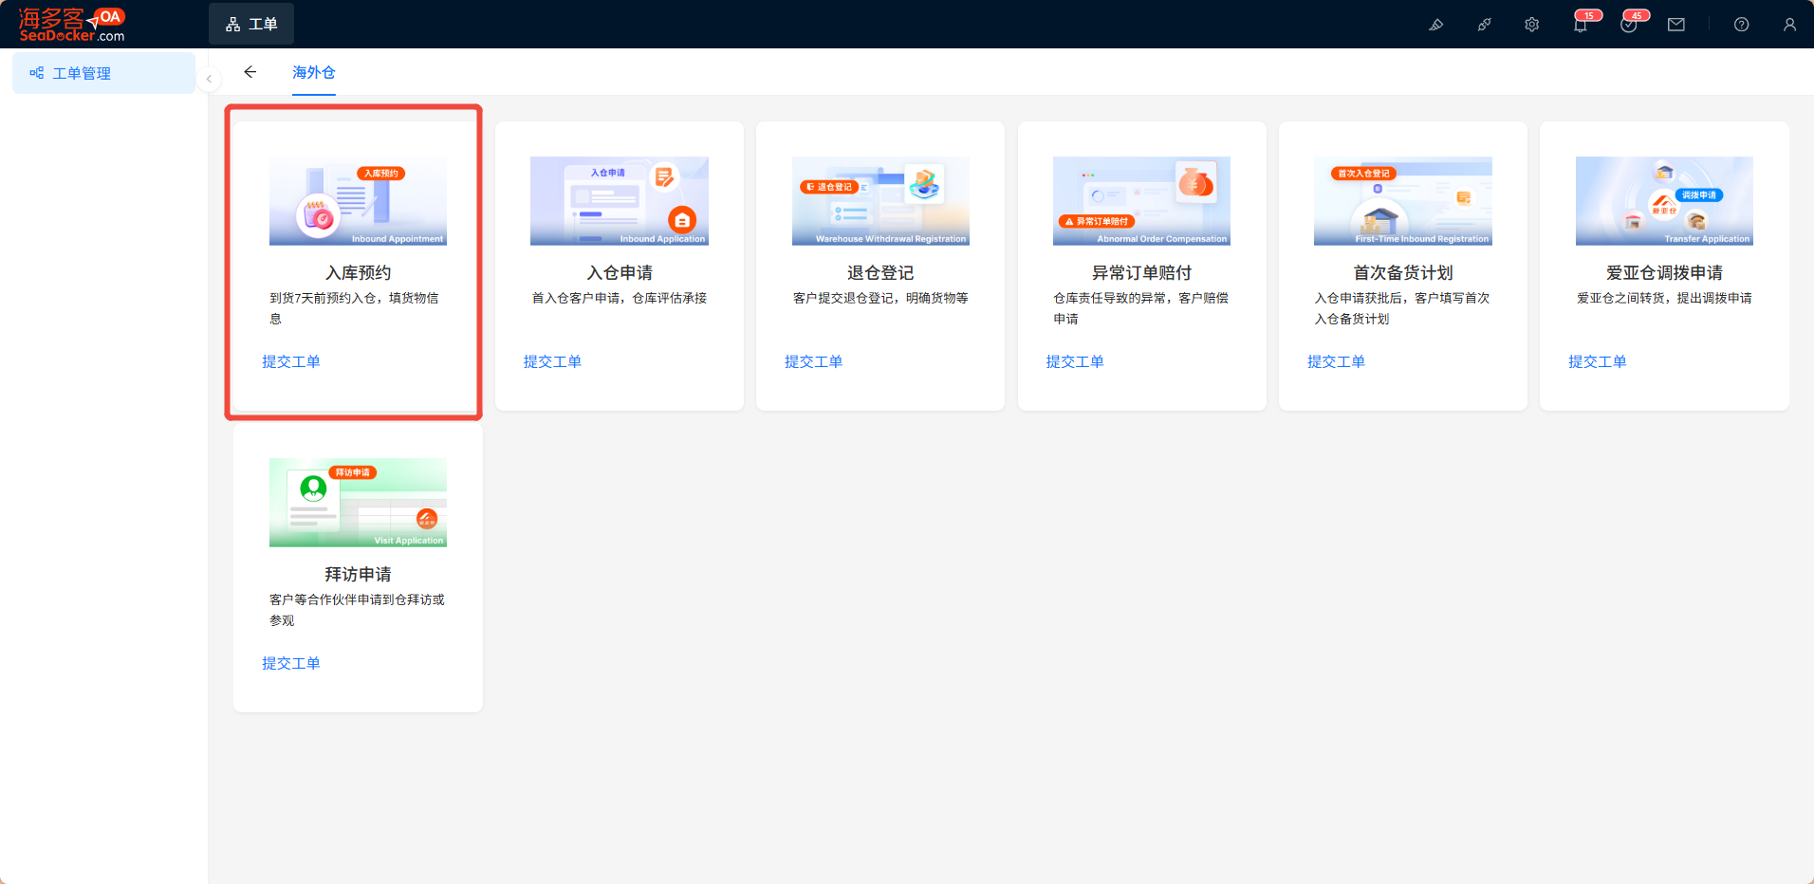1814x884 pixels.
Task: Open tasks checkmark icon with 45 badge
Action: [x=1629, y=25]
